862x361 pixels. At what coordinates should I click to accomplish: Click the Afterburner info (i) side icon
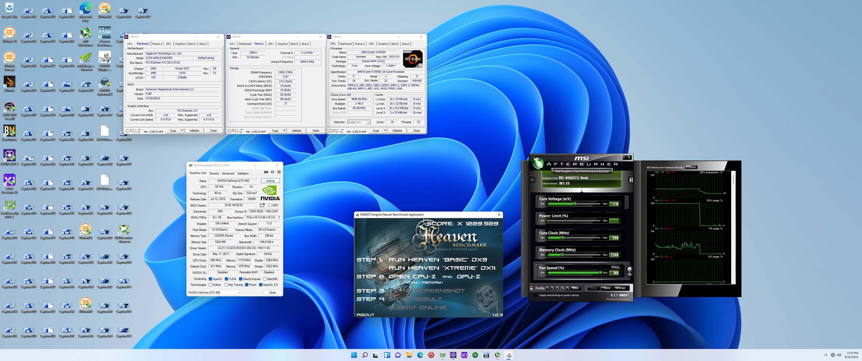[x=631, y=180]
